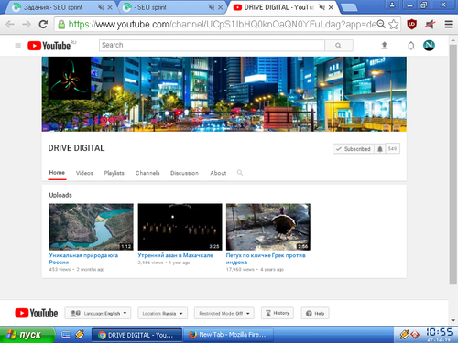Image resolution: width=458 pixels, height=343 pixels.
Task: Click the page vertical scrollbar thumb
Action: [453, 165]
